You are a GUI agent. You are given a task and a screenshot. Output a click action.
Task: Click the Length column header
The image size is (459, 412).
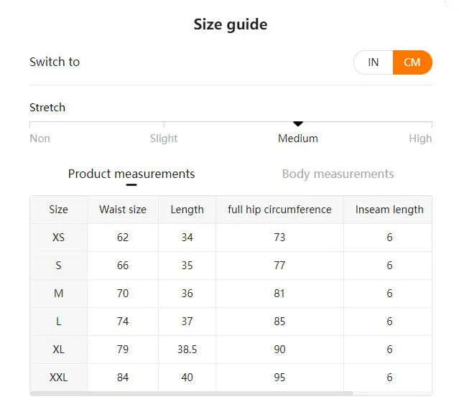click(187, 210)
